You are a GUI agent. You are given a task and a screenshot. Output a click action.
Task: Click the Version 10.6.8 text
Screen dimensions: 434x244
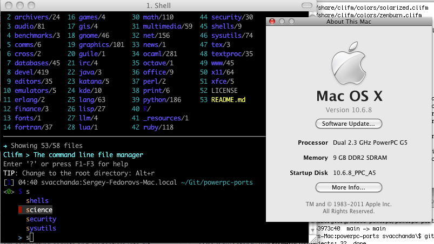(349, 110)
